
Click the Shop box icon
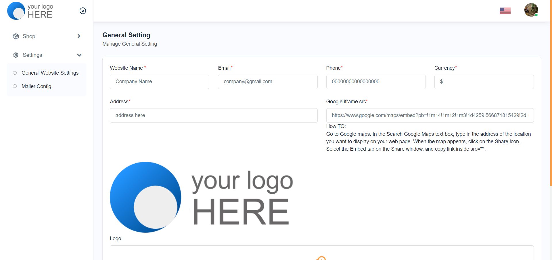pyautogui.click(x=16, y=36)
